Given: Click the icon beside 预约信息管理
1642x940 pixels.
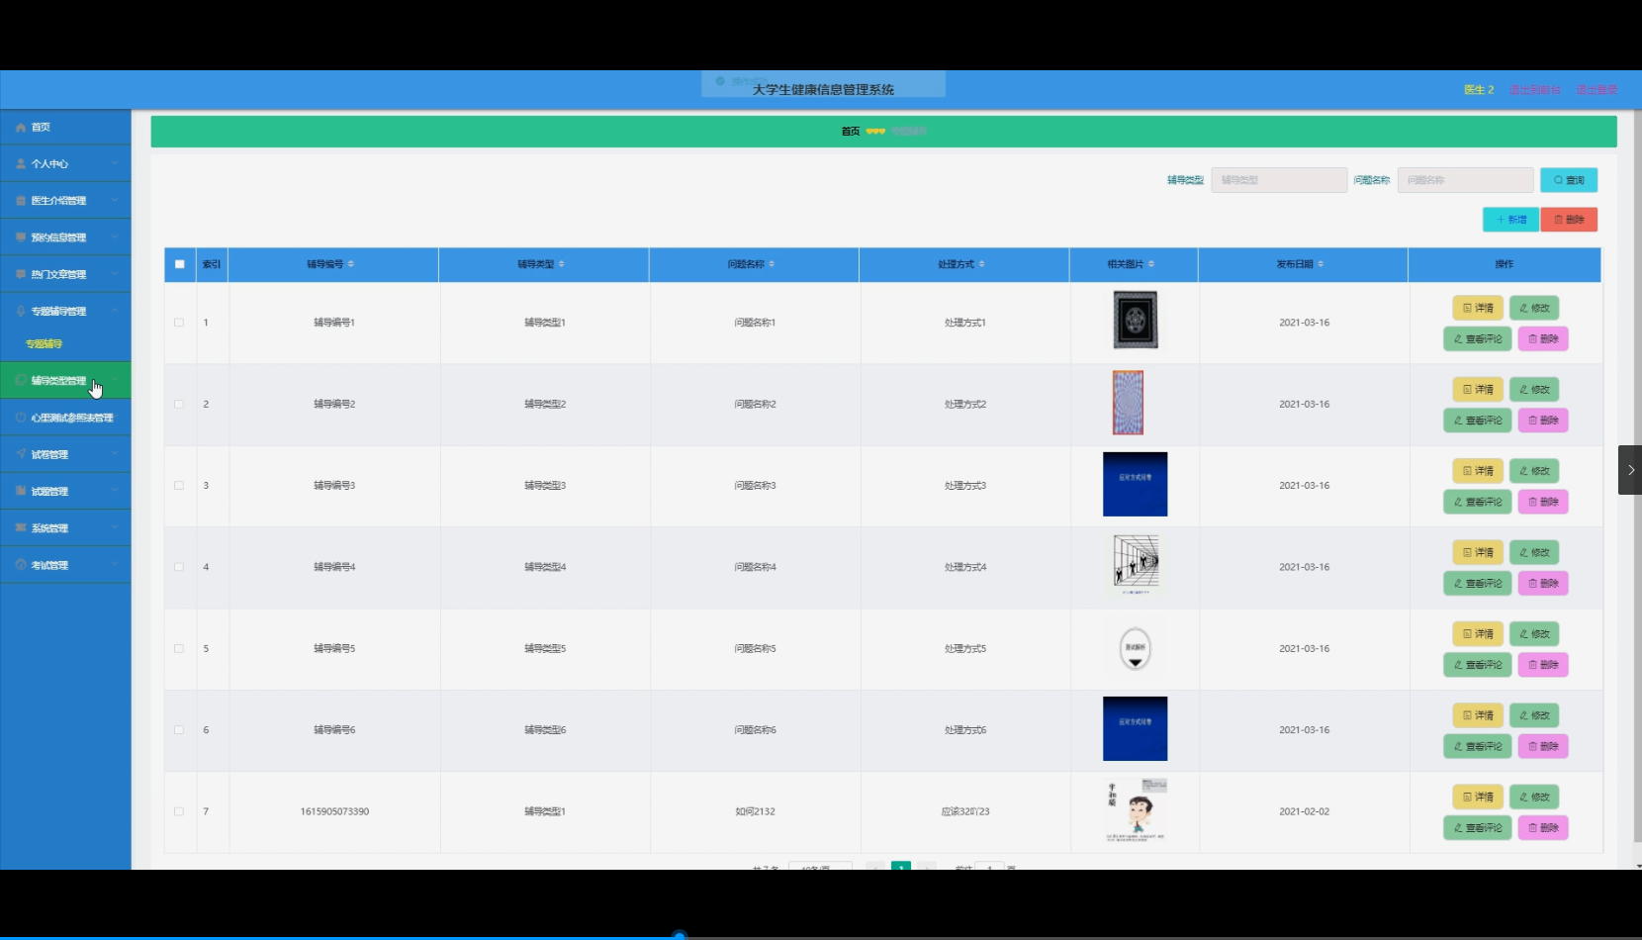Looking at the screenshot, I should coord(21,237).
